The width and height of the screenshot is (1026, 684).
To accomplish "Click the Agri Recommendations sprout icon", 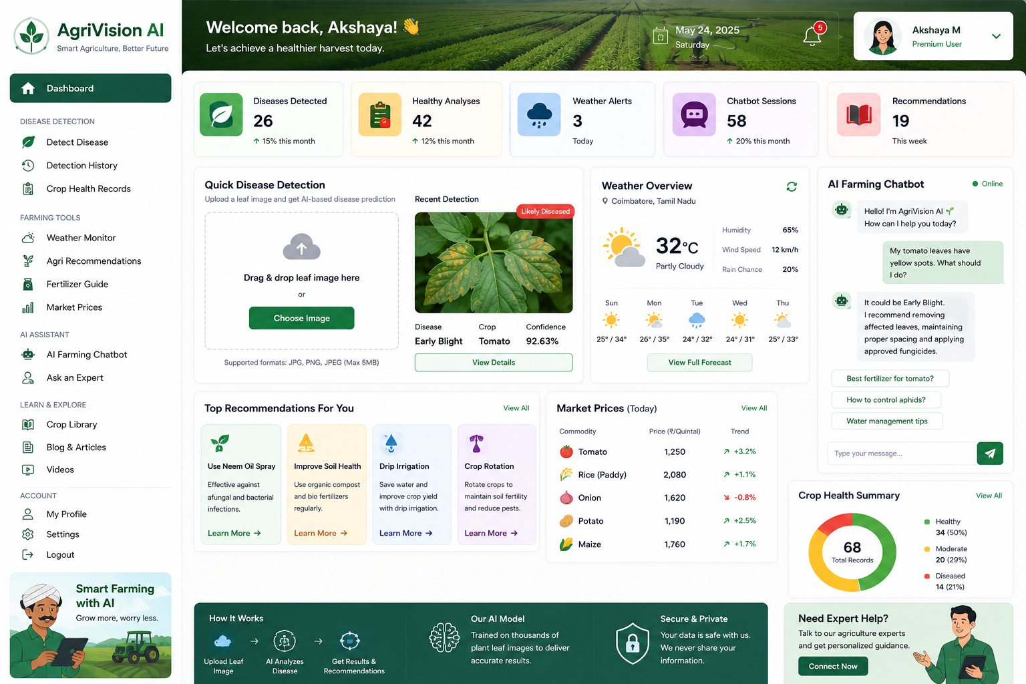I will (x=28, y=261).
